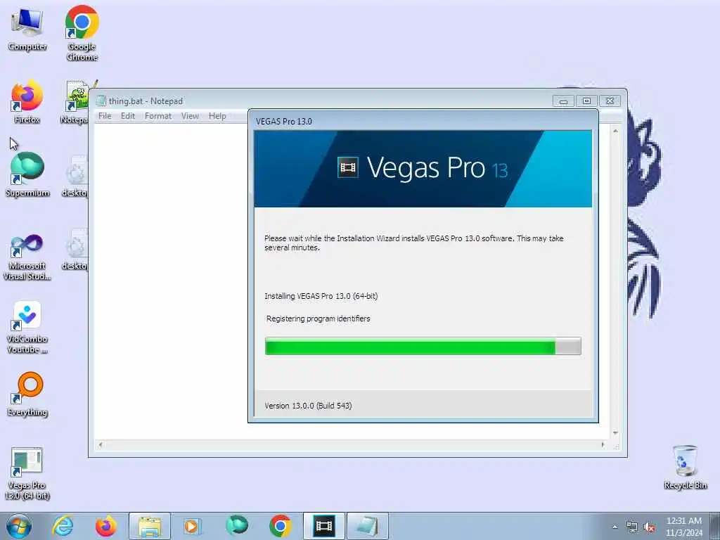Switch to Vegas Pro installer taskbar button
Image resolution: width=720 pixels, height=540 pixels.
323,526
